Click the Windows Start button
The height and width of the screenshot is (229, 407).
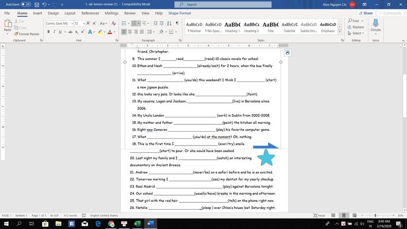tap(6, 223)
